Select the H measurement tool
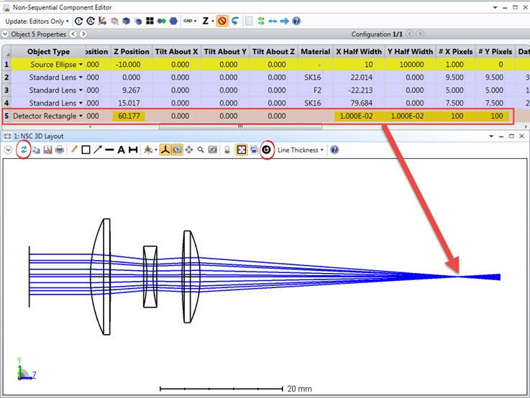Viewport: 530px width, 398px height. (x=133, y=150)
